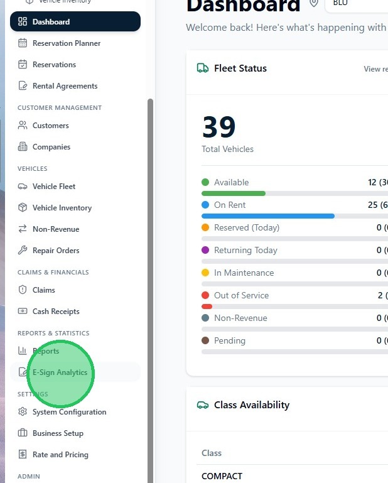Click the Vehicle Fleet car icon

23,187
